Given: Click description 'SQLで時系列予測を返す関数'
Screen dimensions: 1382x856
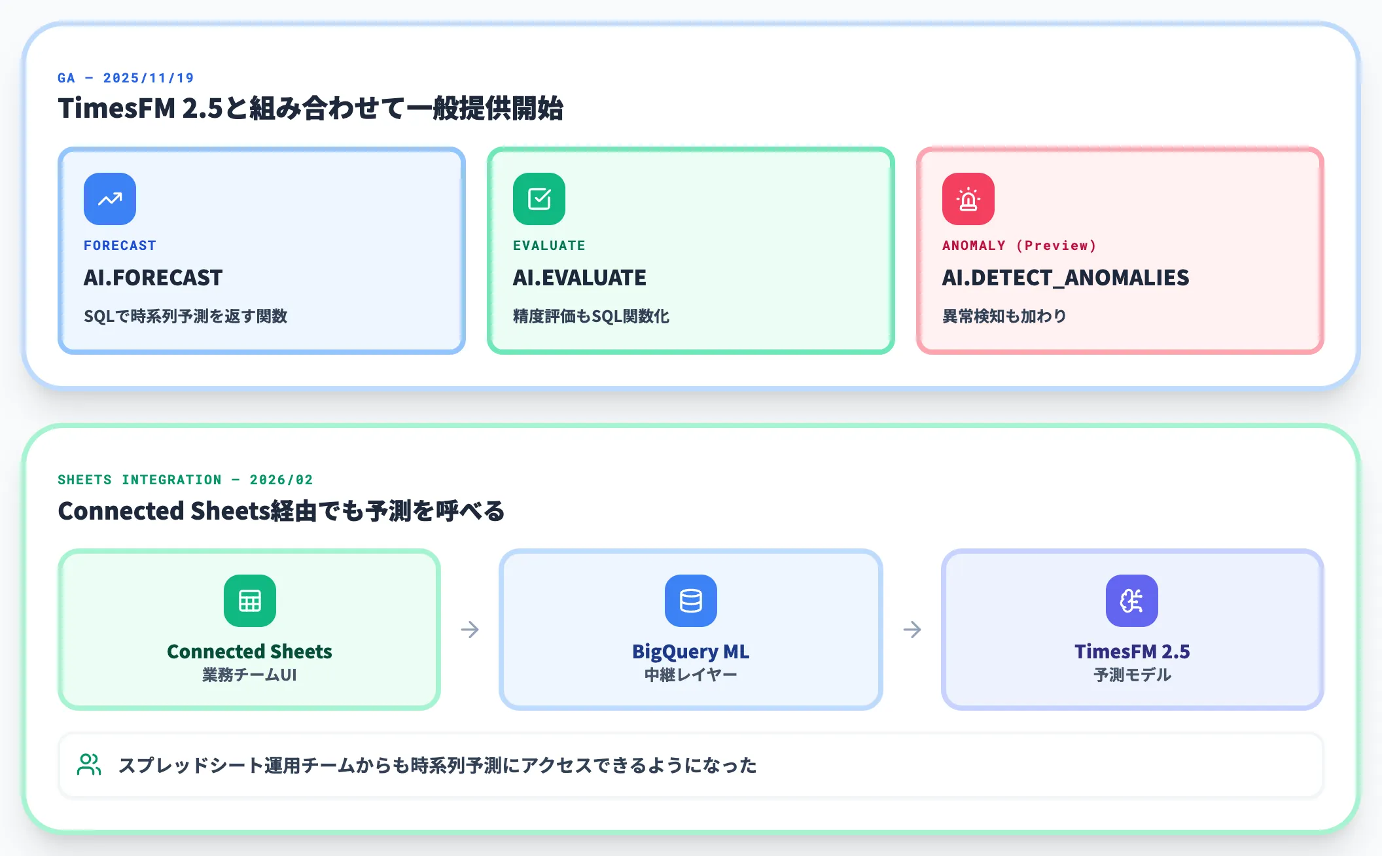Looking at the screenshot, I should (x=186, y=316).
